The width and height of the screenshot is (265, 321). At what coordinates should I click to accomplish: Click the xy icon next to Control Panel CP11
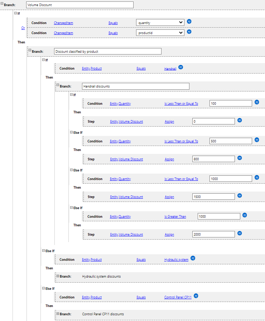[196, 296]
